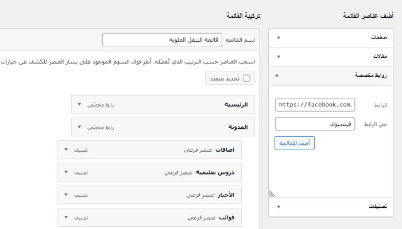Click the اسحب العناصر instruction text

[x=127, y=62]
